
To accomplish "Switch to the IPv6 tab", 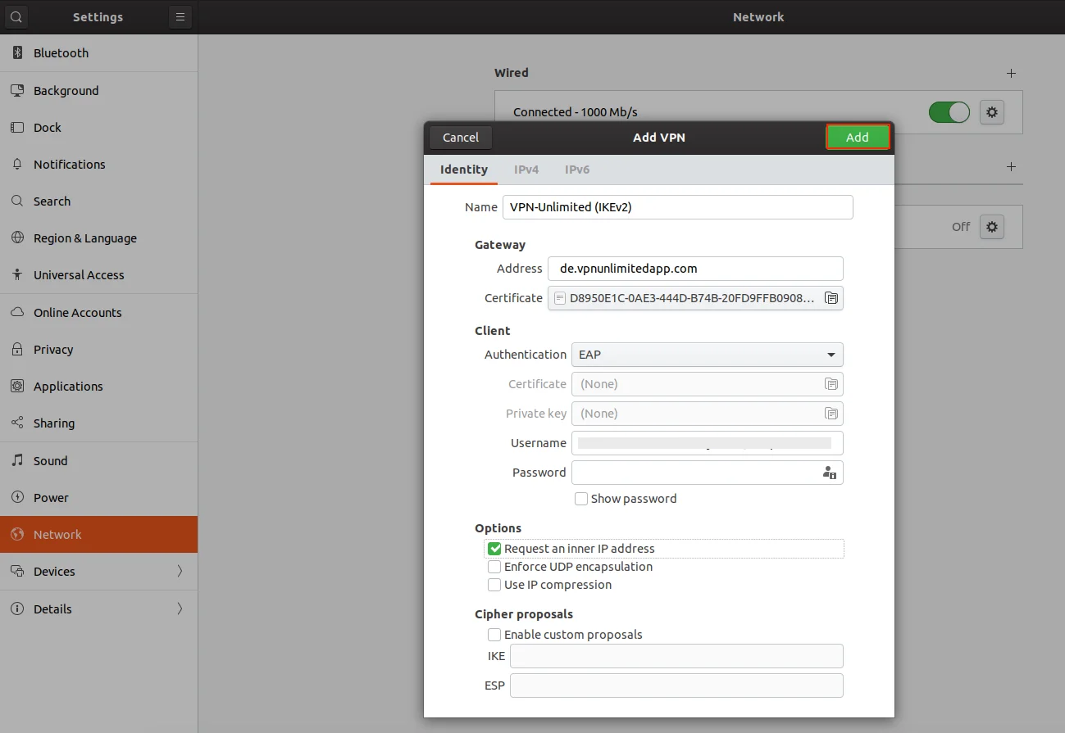I will click(577, 170).
